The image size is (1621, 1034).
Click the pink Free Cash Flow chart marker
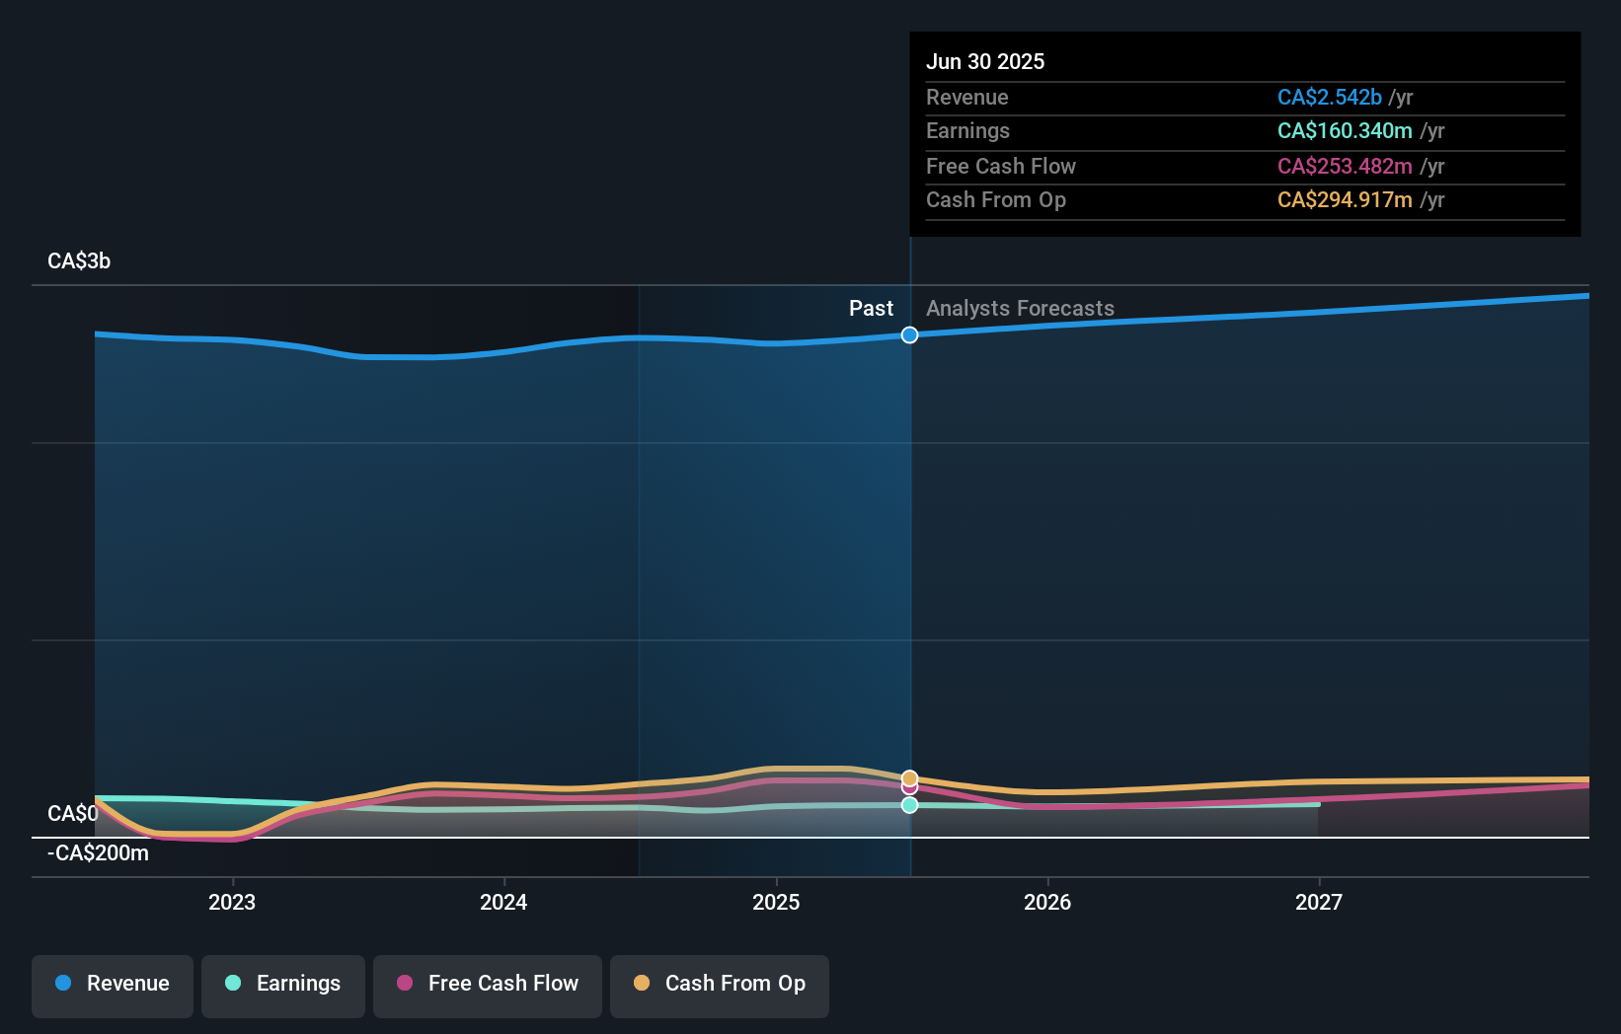909,787
